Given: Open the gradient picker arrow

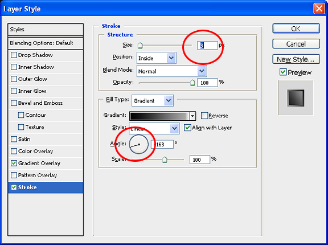Looking at the screenshot, I should pos(192,116).
